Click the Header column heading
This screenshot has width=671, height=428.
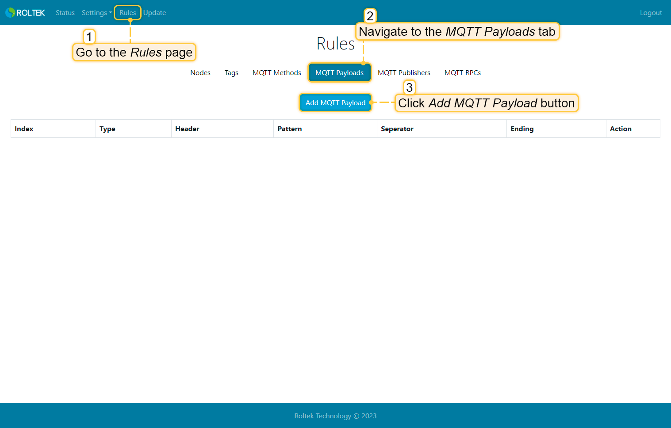click(187, 129)
